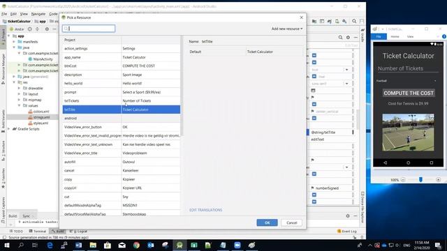The height and width of the screenshot is (251, 447).
Task: Click COMPUTE THE COST in the emulator
Action: (409, 93)
